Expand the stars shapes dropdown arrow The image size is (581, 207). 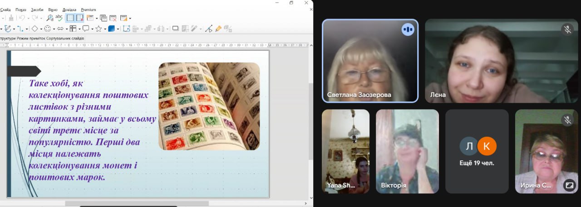point(104,29)
